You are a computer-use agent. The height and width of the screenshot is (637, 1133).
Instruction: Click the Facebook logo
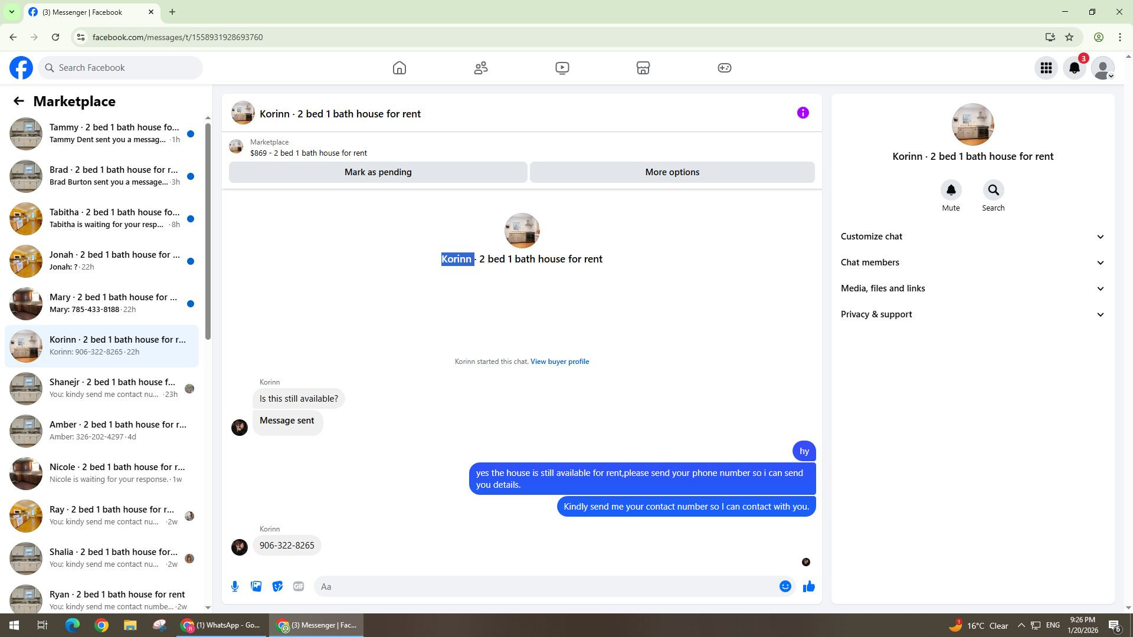[x=21, y=68]
